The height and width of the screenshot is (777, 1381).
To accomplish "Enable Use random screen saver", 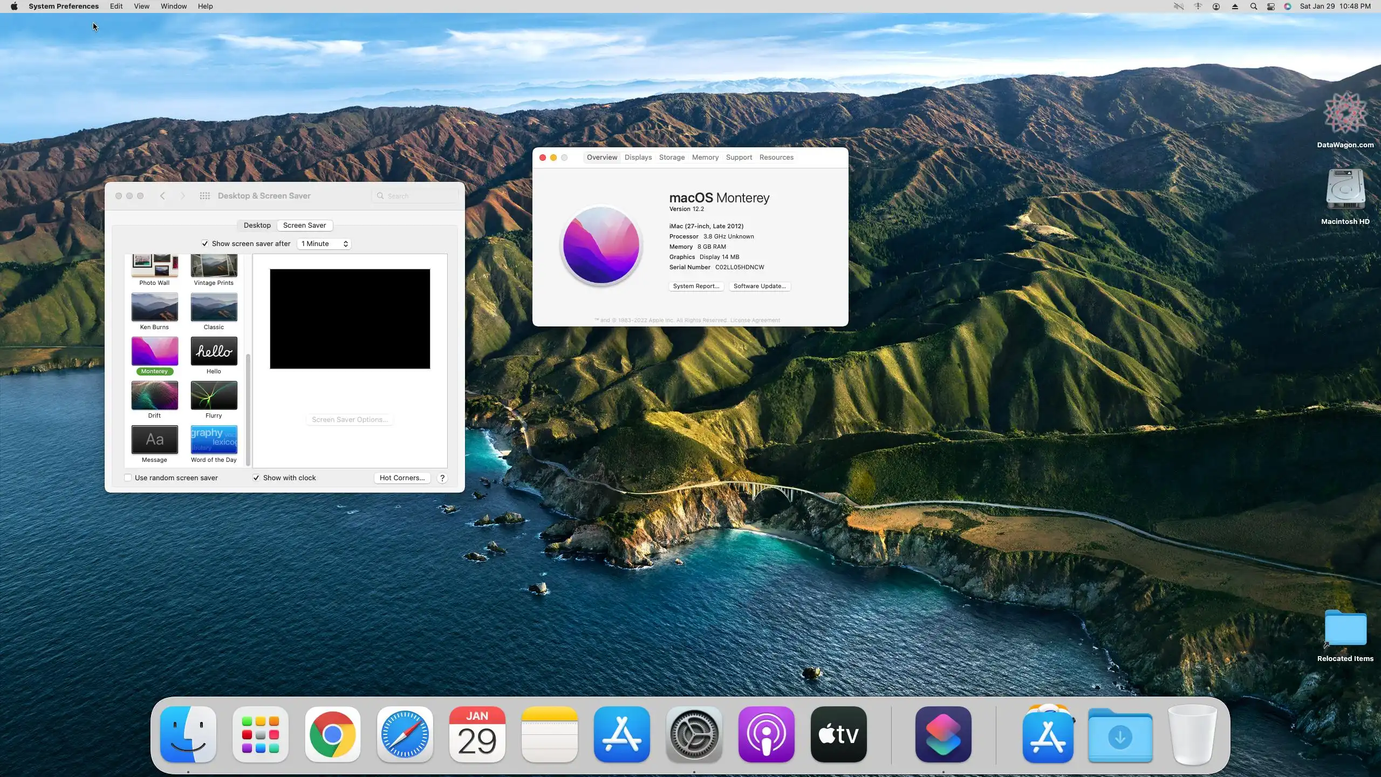I will point(128,478).
